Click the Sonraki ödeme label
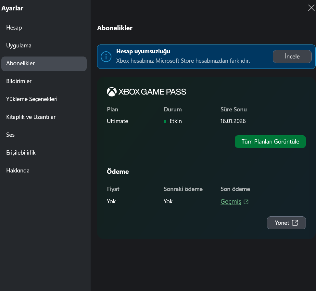The image size is (316, 291). (183, 189)
